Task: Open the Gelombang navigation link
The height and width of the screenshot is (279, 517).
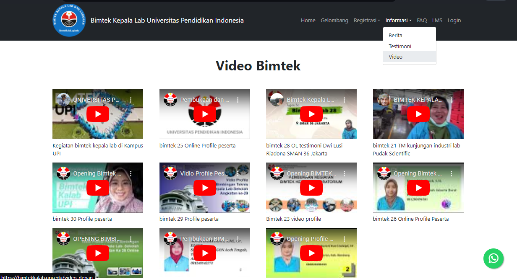Action: (334, 21)
